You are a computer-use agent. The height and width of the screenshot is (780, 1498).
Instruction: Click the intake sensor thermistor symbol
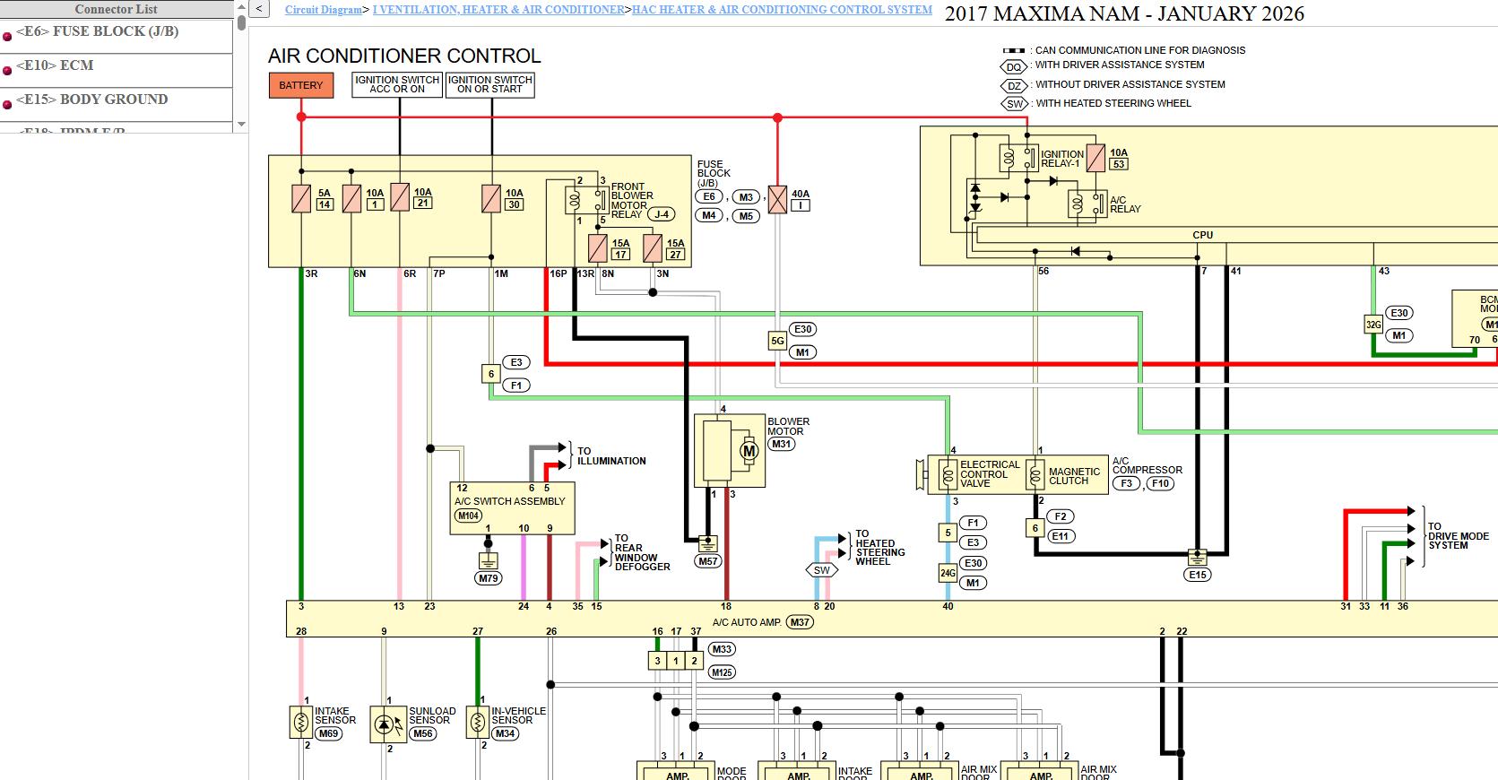click(301, 723)
